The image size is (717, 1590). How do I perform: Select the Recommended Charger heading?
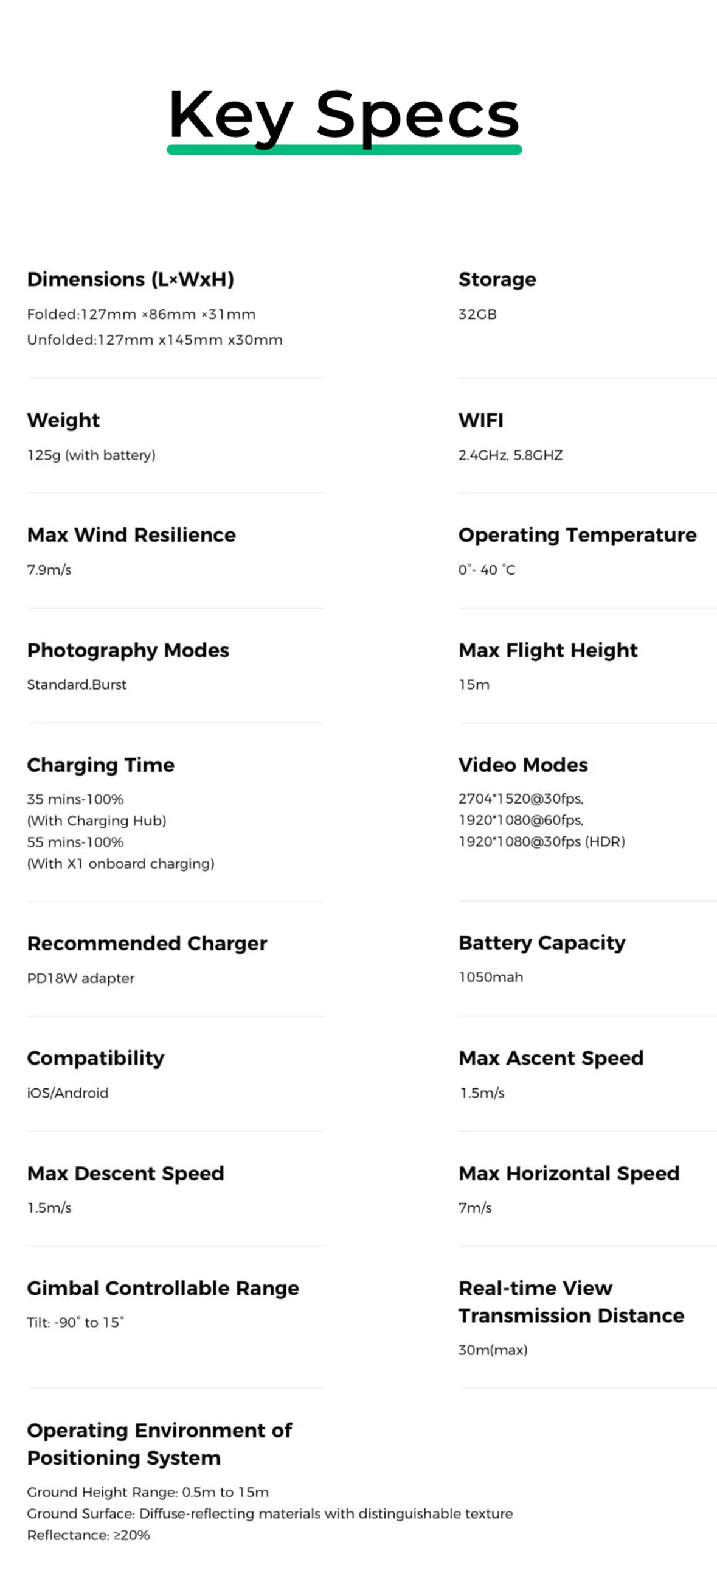[x=147, y=944]
